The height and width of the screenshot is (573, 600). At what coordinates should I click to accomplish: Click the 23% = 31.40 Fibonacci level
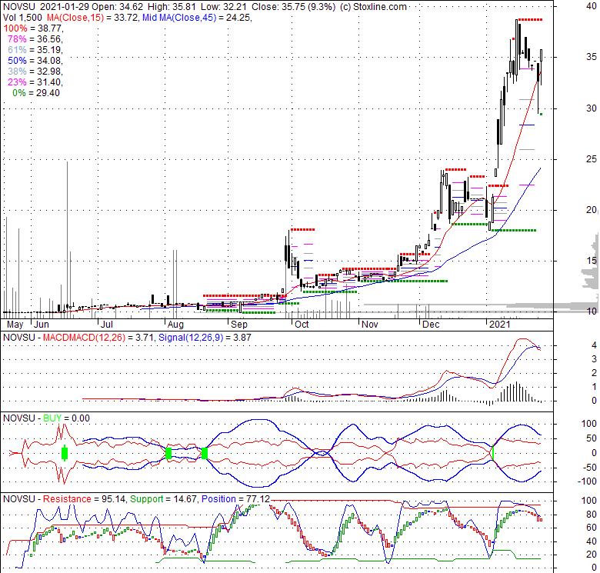[x=35, y=82]
